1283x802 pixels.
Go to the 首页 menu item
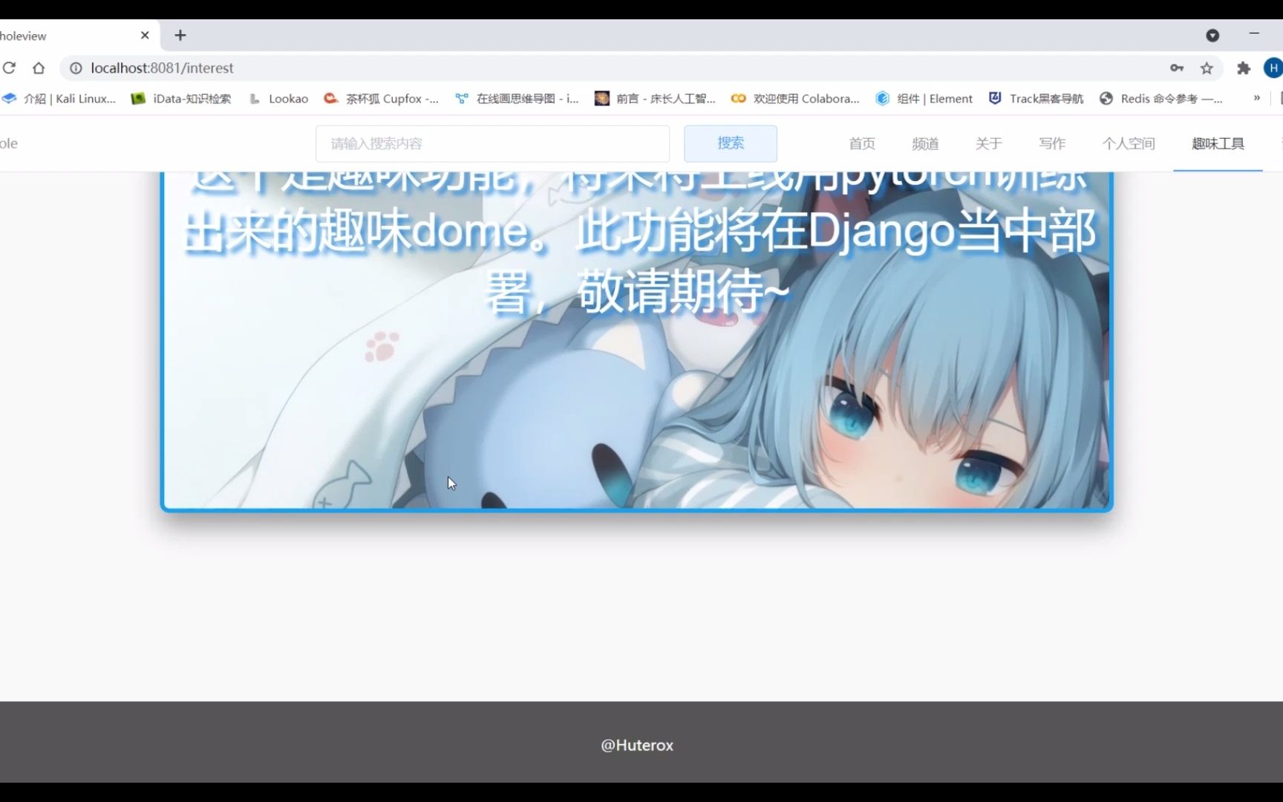(862, 143)
